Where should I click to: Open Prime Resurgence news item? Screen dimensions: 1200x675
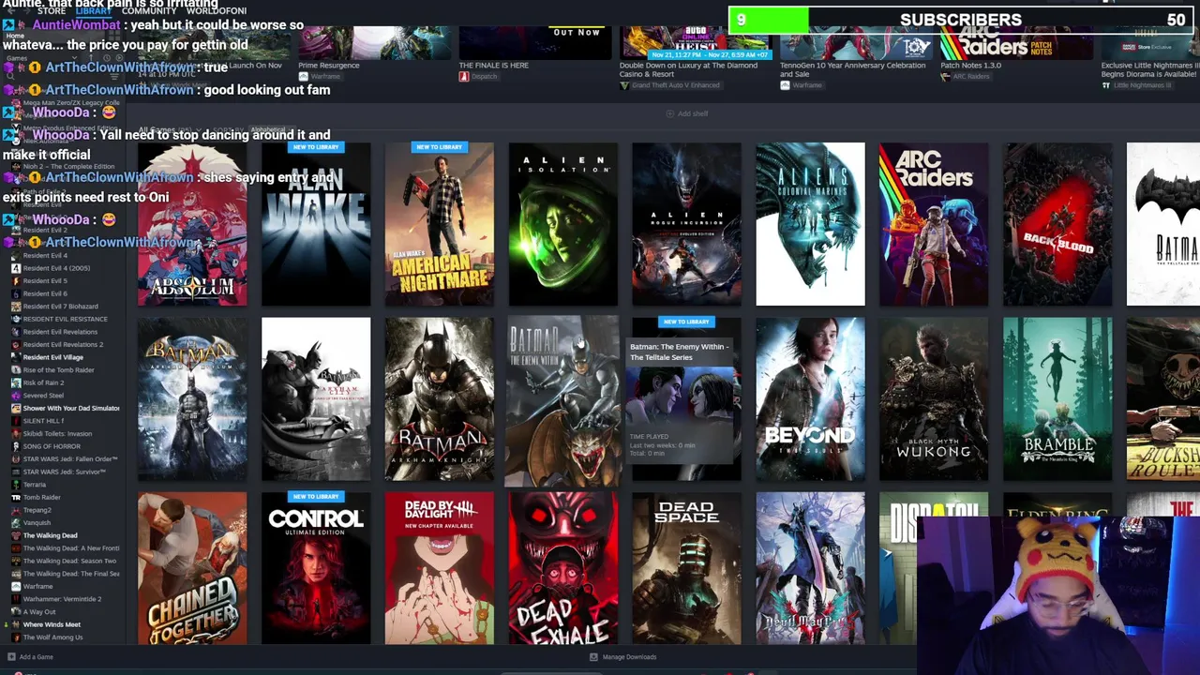(328, 66)
